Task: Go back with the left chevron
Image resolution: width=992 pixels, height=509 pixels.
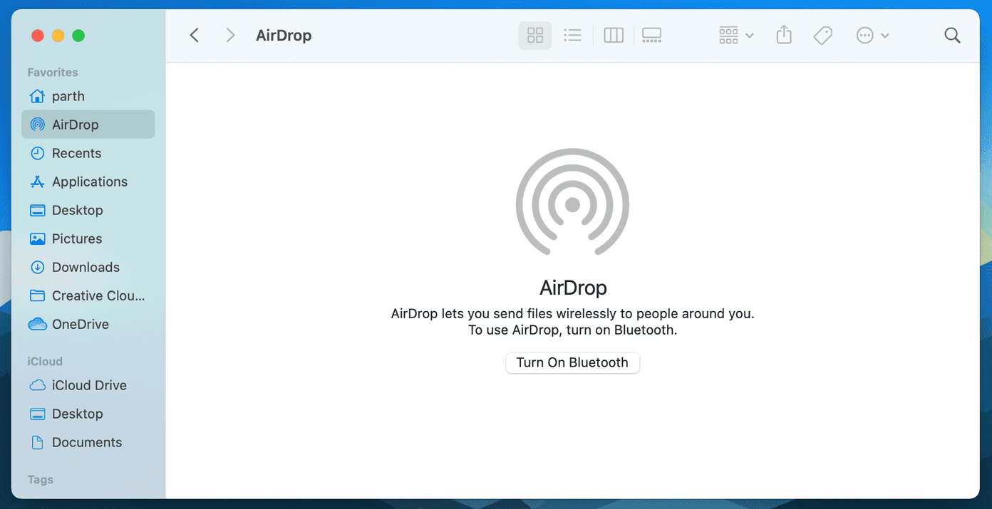Action: pyautogui.click(x=194, y=35)
